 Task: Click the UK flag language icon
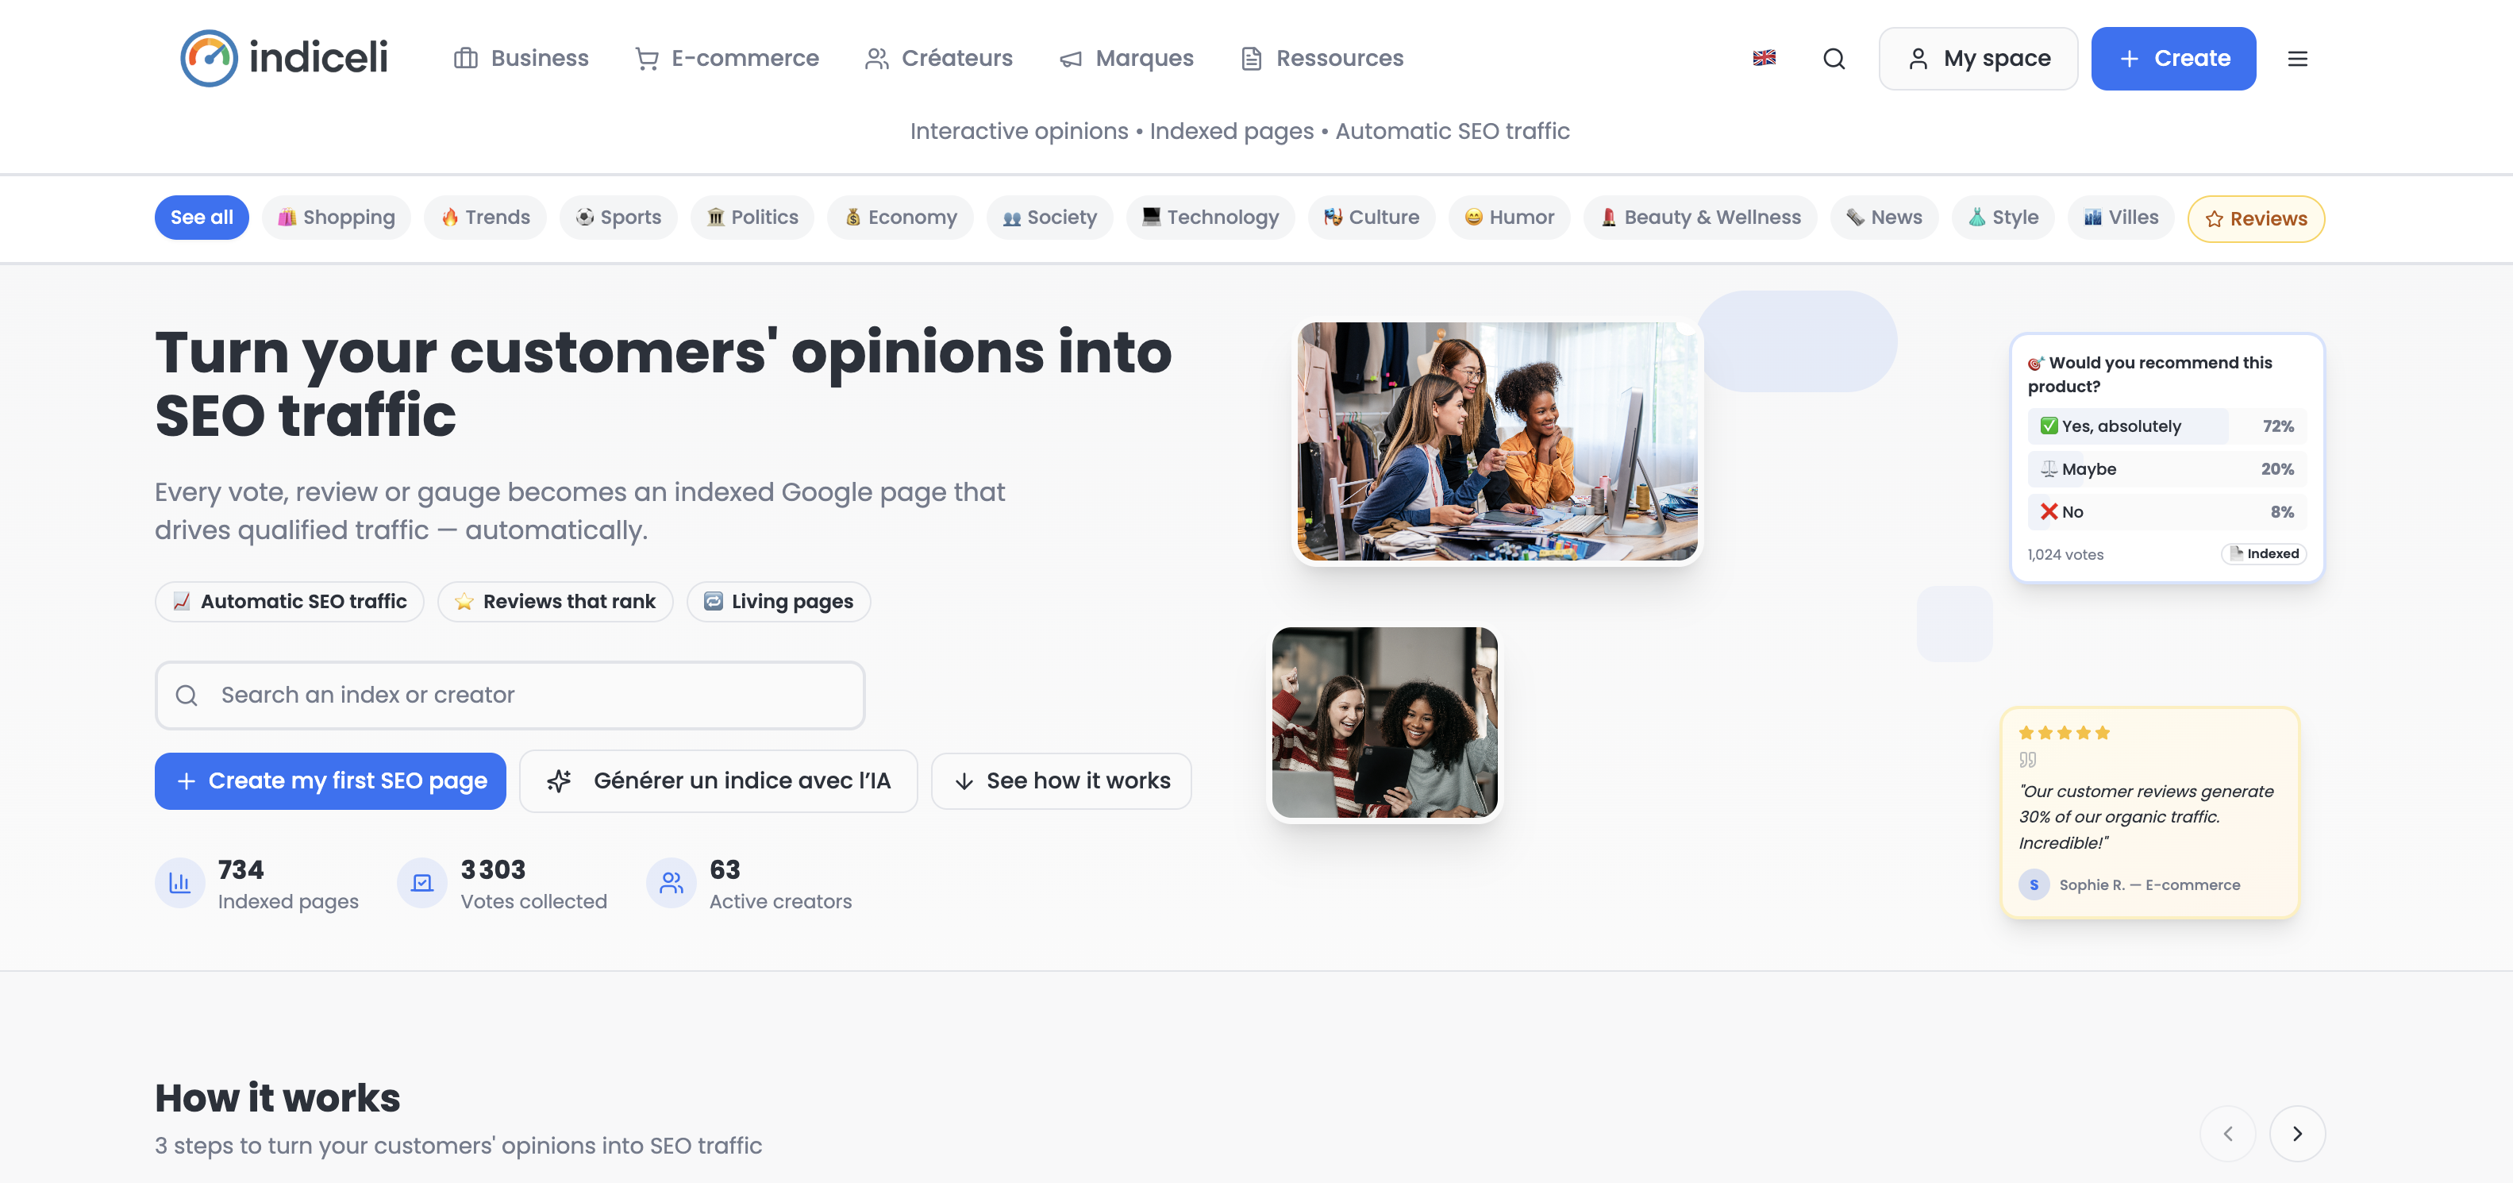pos(1763,59)
